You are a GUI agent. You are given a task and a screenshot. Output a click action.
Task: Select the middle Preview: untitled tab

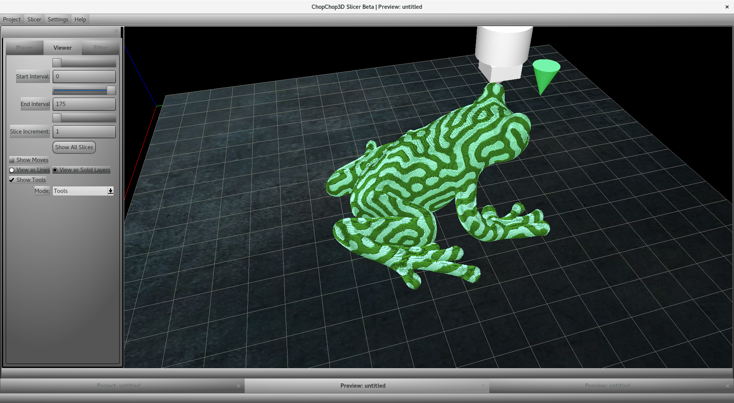363,386
